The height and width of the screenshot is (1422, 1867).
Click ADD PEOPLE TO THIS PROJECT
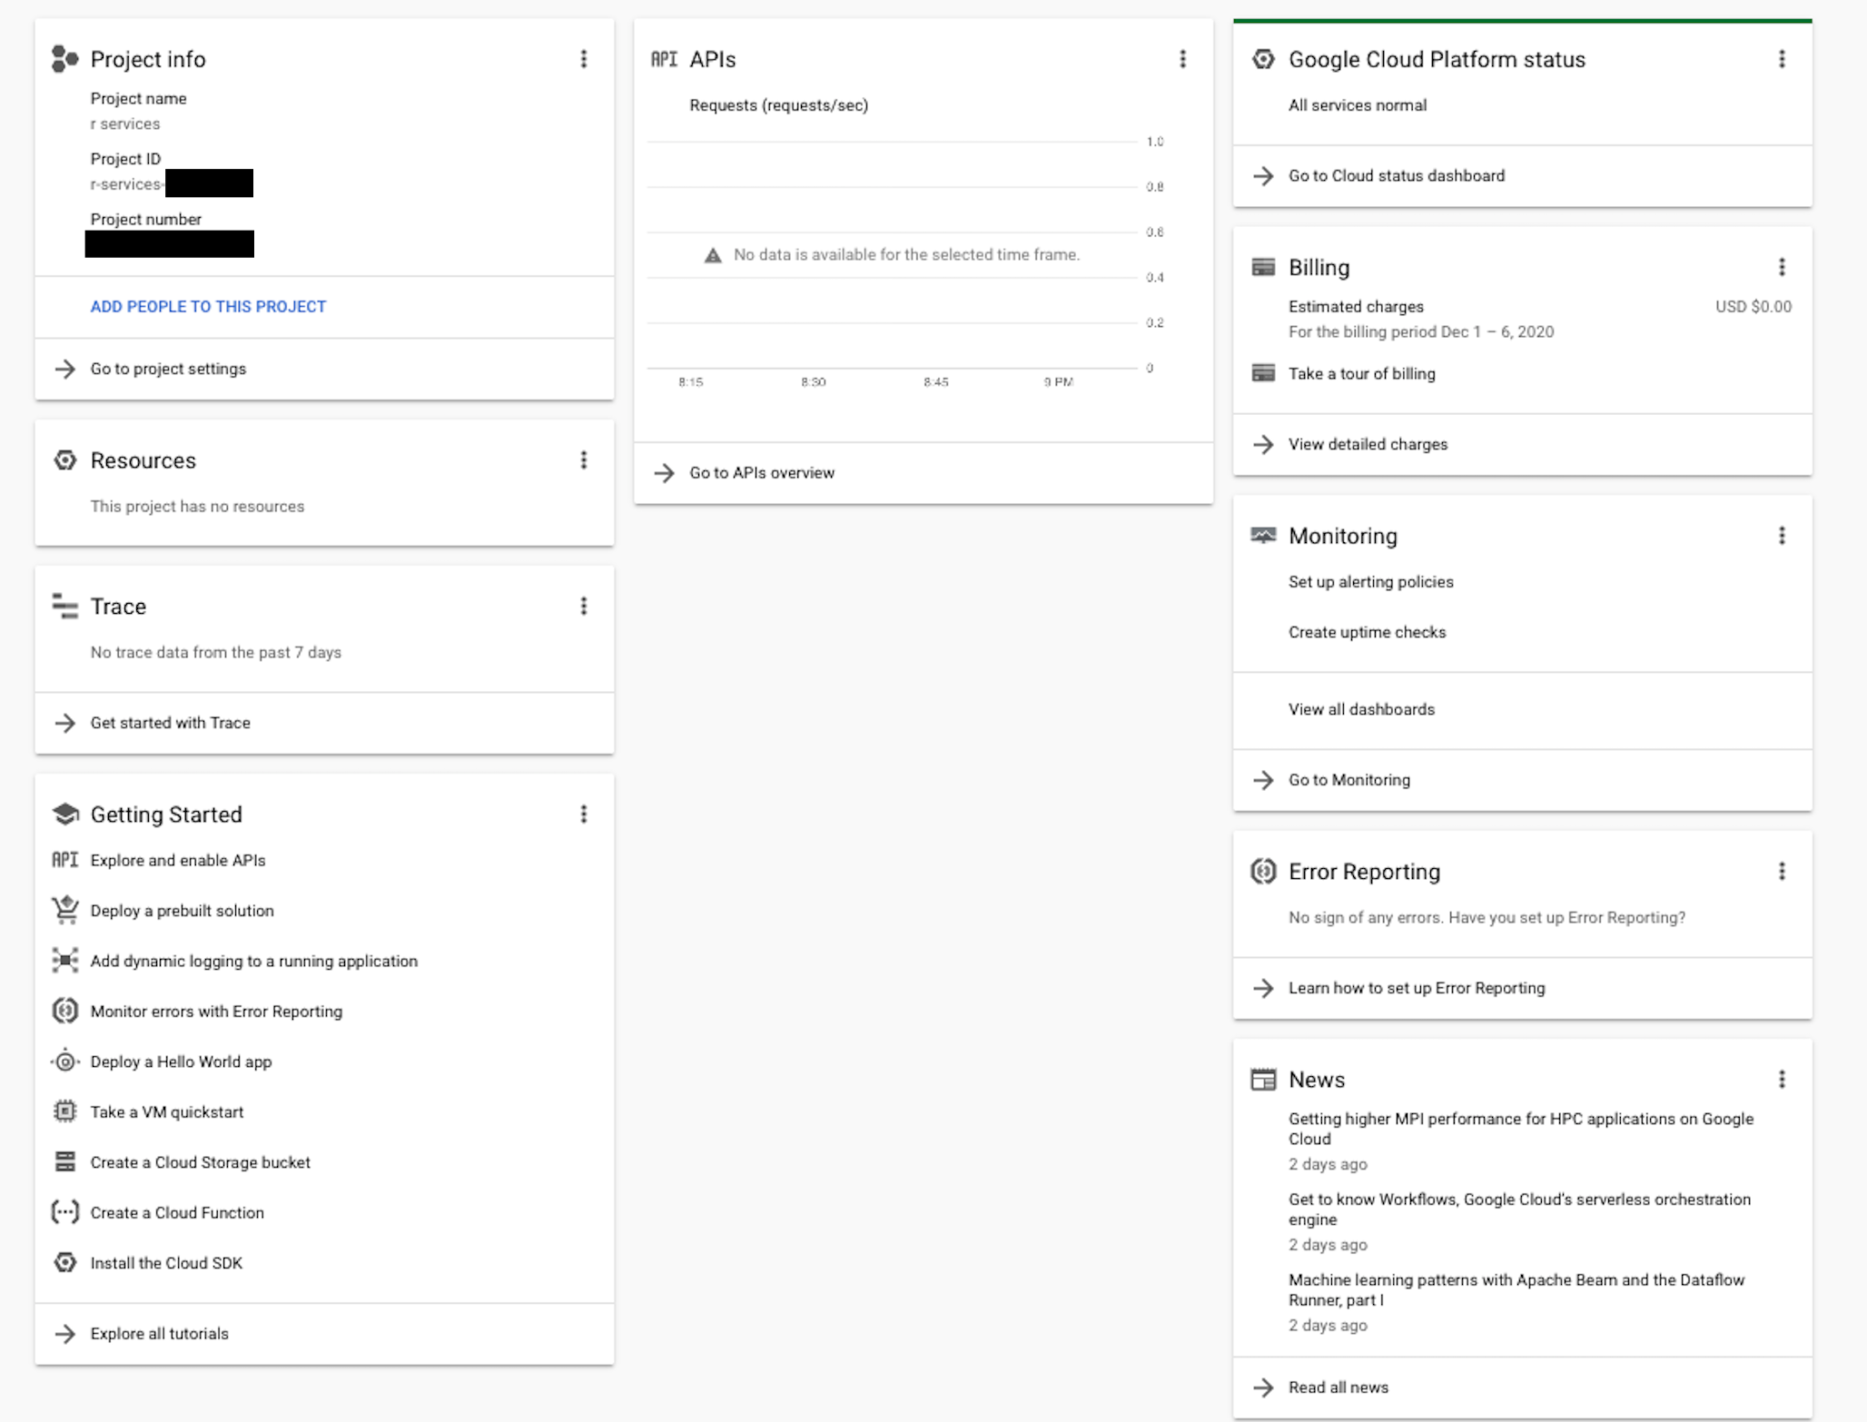pyautogui.click(x=208, y=307)
